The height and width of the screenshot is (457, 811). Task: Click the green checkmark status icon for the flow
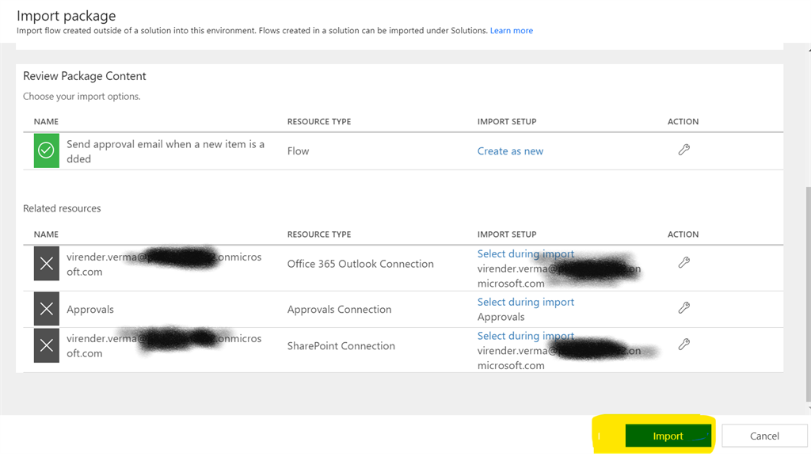click(47, 150)
